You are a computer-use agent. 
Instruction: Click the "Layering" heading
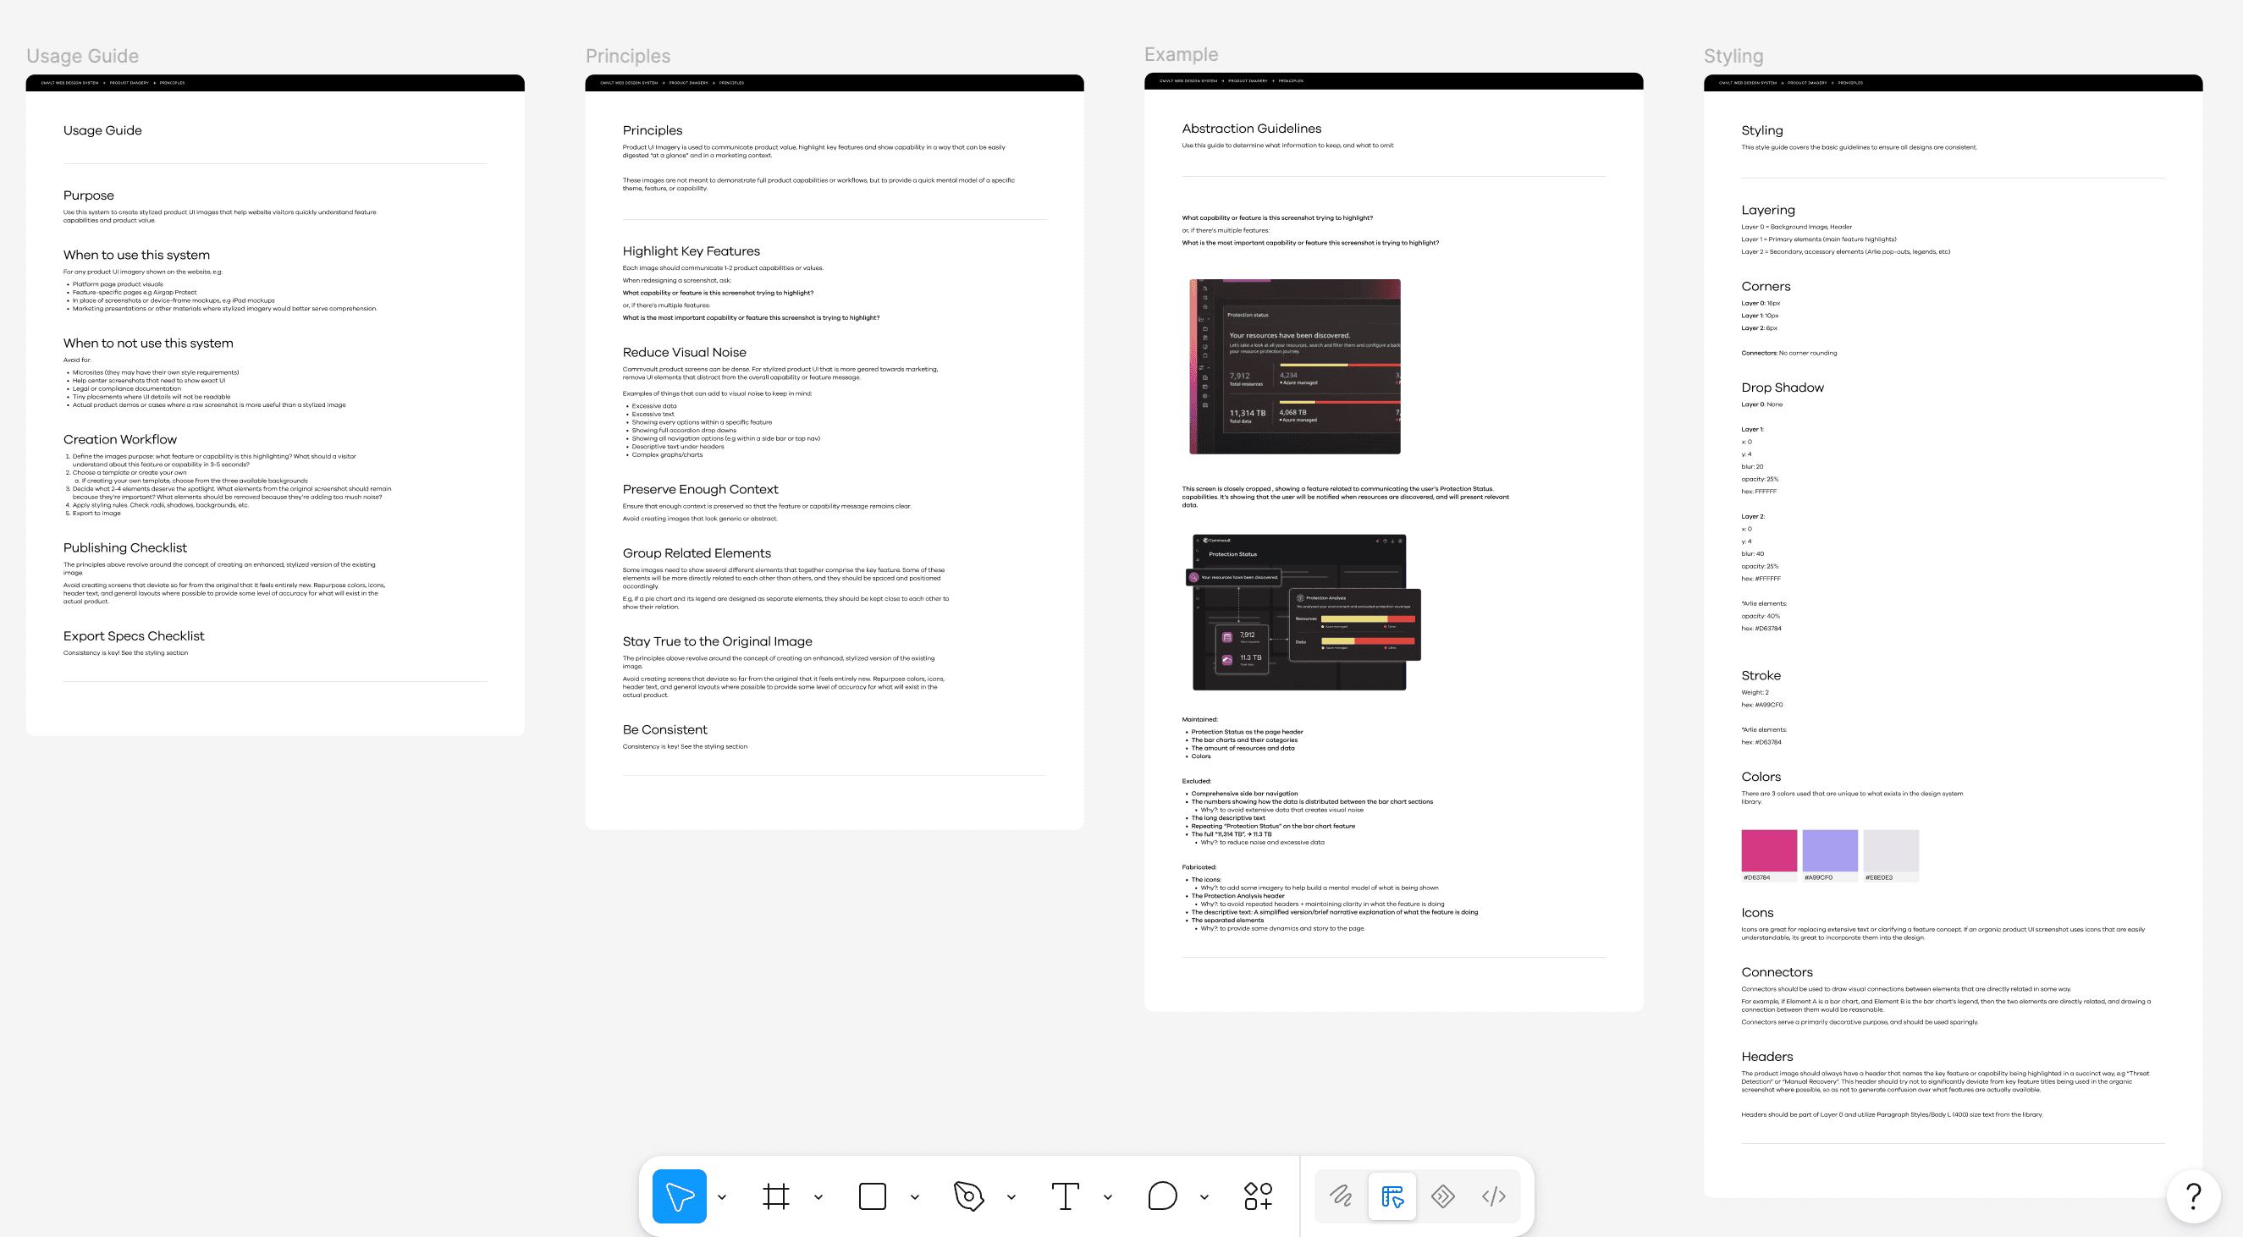tap(1768, 210)
